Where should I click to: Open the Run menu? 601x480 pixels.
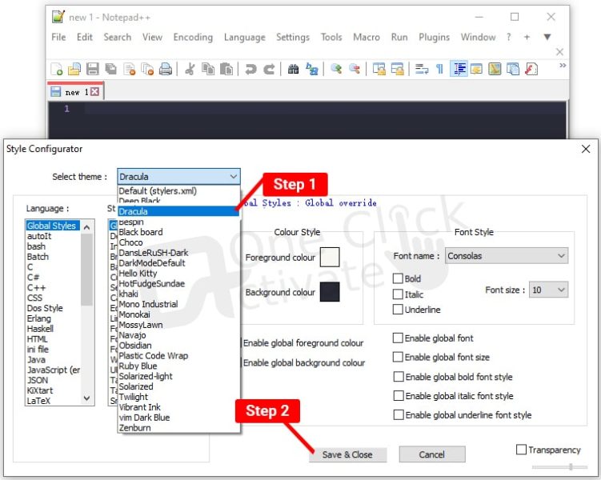(x=399, y=37)
